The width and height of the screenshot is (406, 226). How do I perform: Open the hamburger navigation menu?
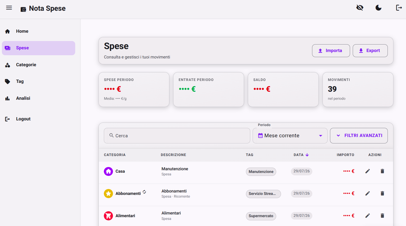[x=9, y=8]
